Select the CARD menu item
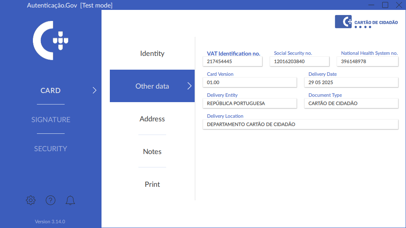The height and width of the screenshot is (228, 406). pyautogui.click(x=51, y=90)
